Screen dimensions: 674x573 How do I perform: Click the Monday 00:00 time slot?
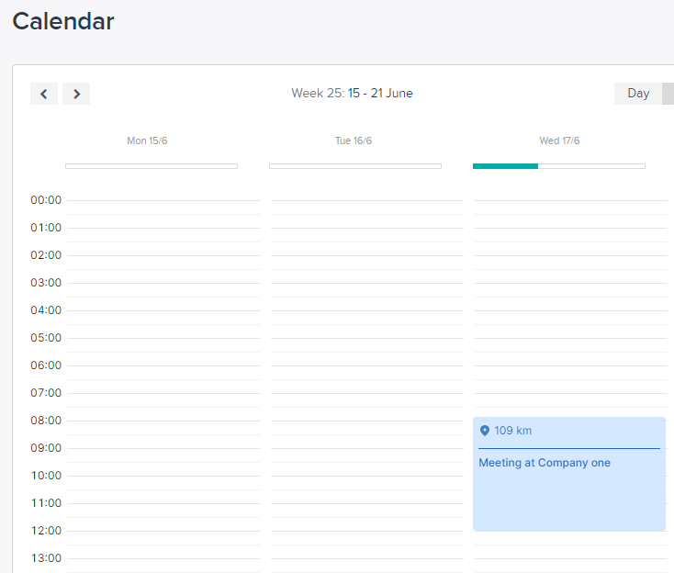pyautogui.click(x=163, y=214)
